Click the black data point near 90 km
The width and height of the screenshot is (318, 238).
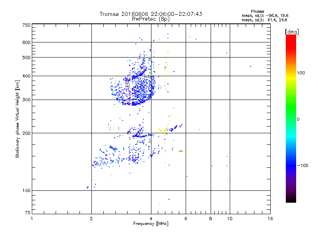(x=169, y=200)
